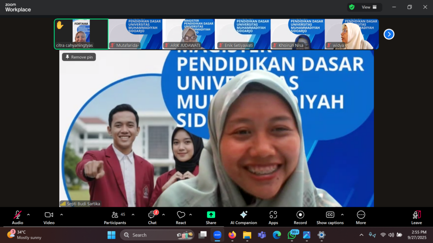433x243 pixels.
Task: Click Zoom Workplace logo
Action: coord(18,8)
